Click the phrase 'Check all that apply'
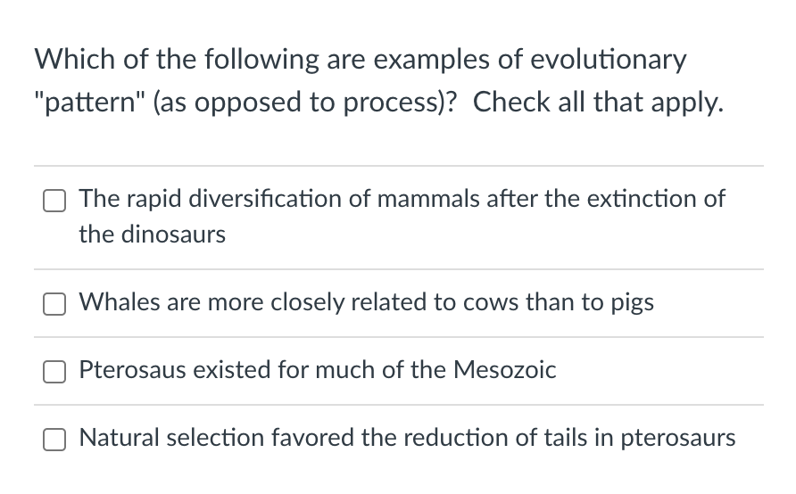The width and height of the screenshot is (796, 494). click(x=598, y=102)
